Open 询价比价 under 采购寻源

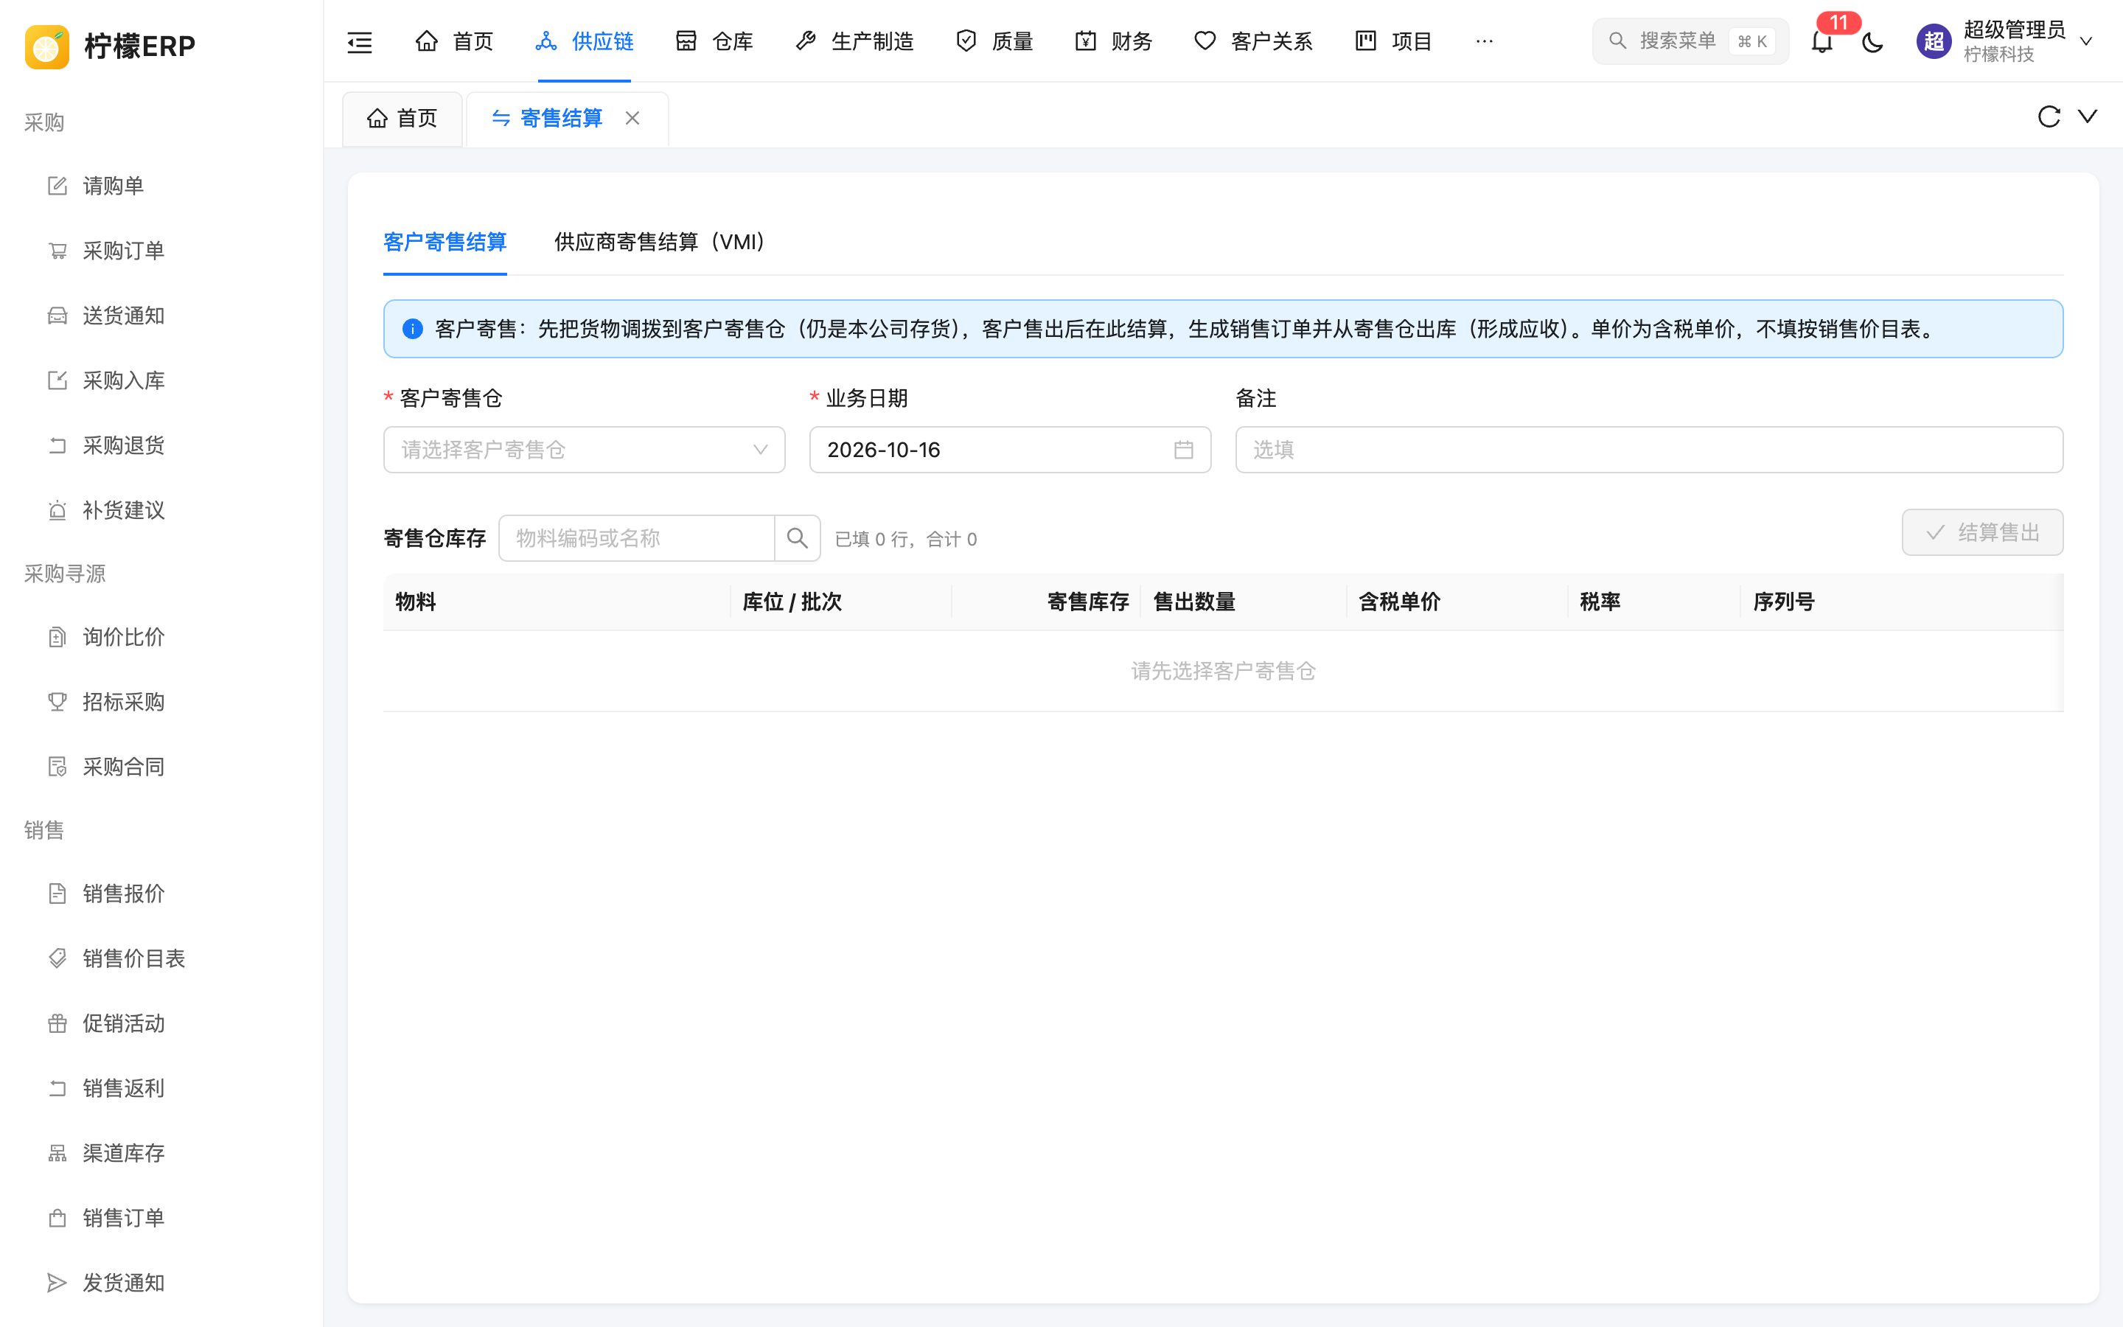161,637
